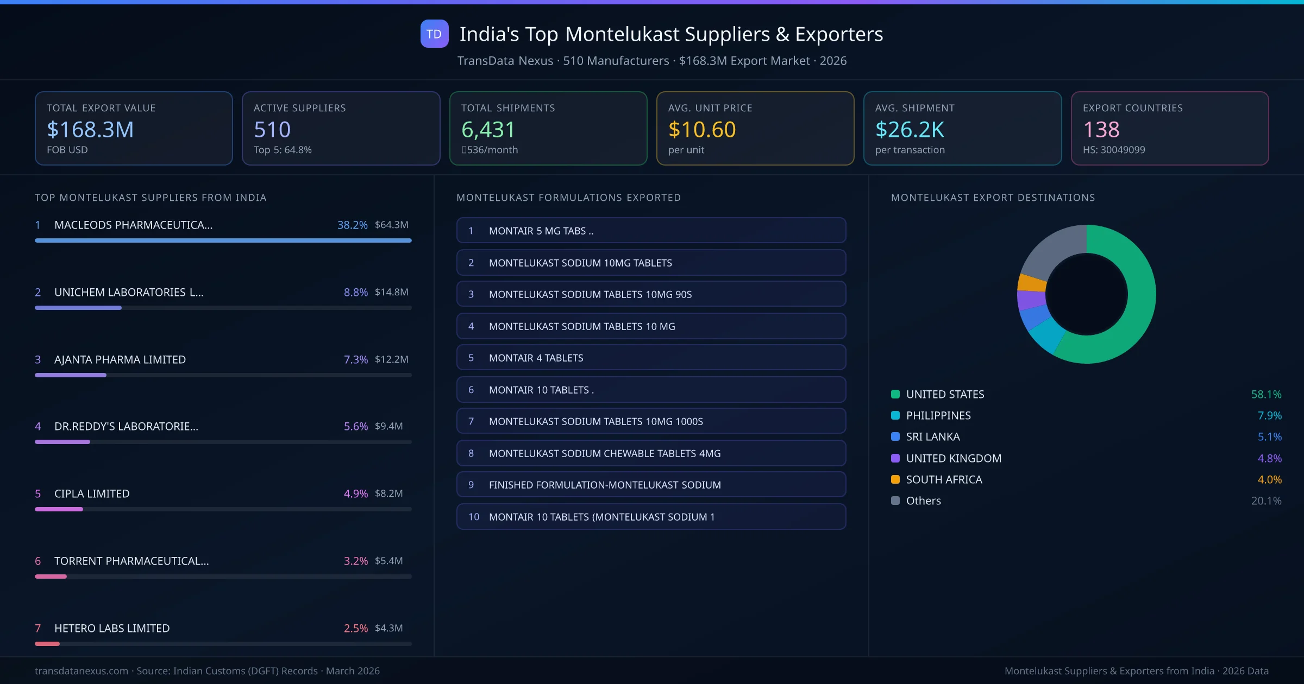Viewport: 1304px width, 684px height.
Task: Select the orange South Africa legend marker
Action: (x=894, y=479)
